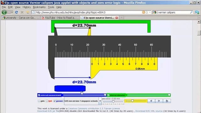Open the View menu
Viewport: 201px width, 113px height.
(x=18, y=7)
